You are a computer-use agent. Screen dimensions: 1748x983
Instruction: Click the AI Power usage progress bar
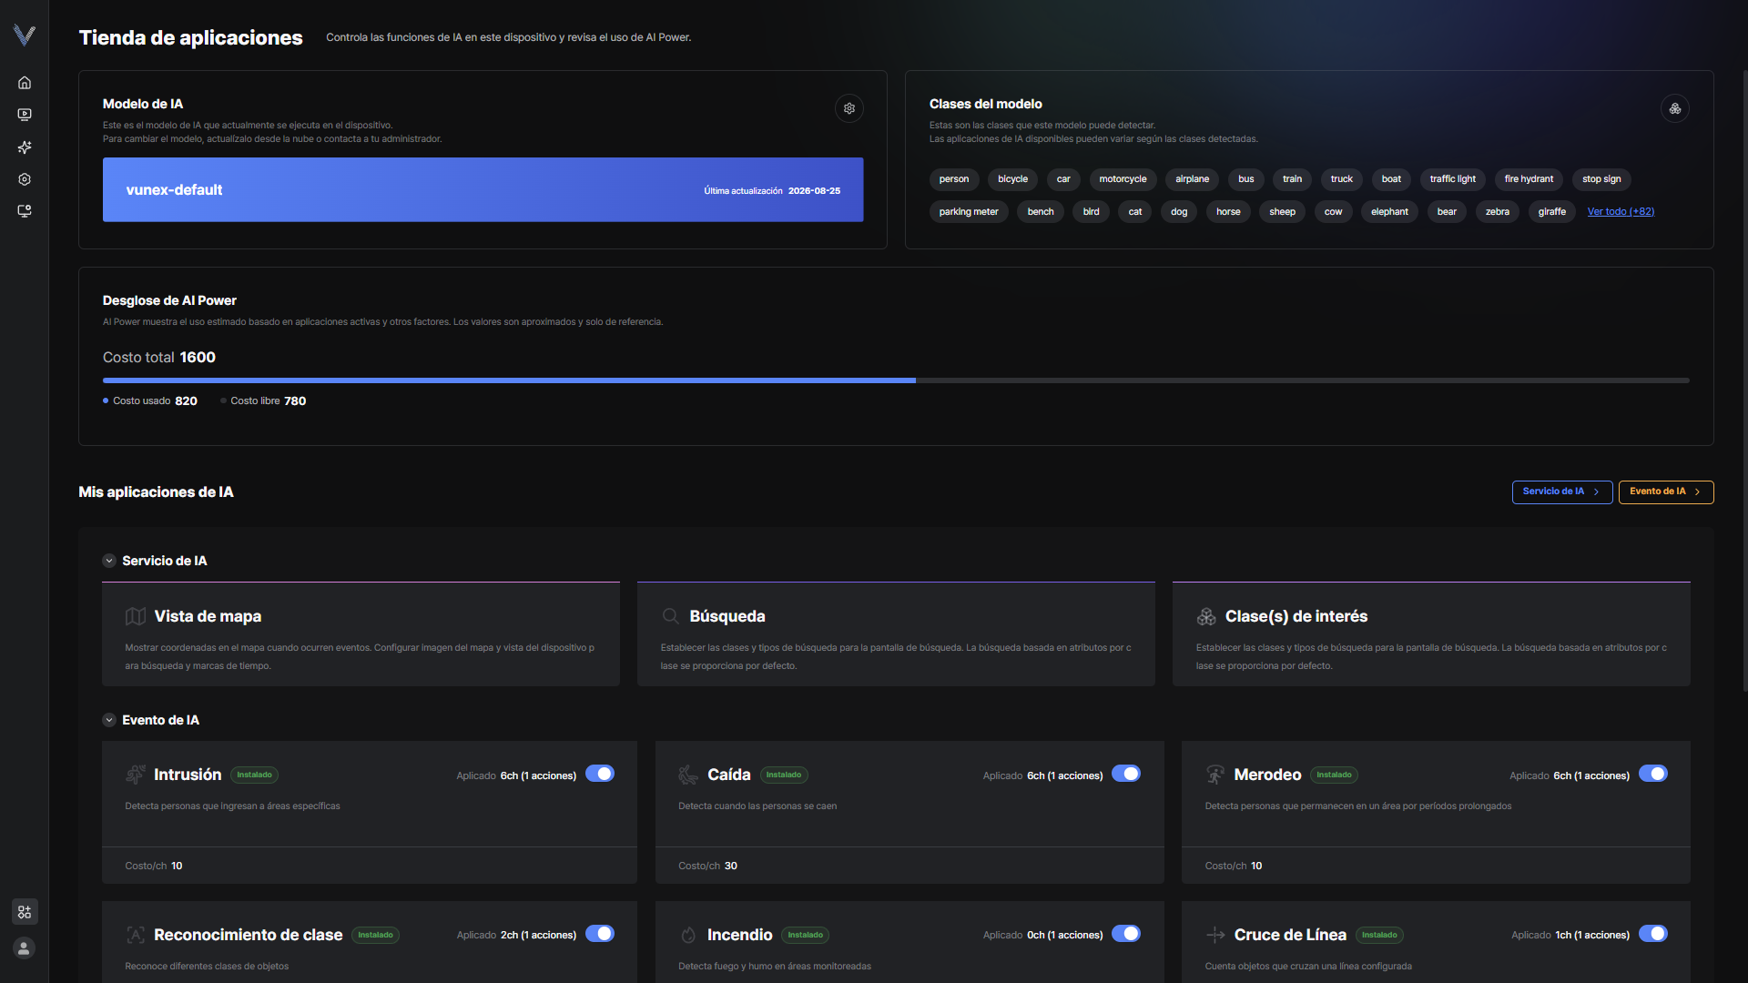coord(896,380)
